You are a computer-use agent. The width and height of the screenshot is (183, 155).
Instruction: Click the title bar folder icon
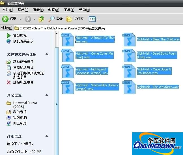[2, 3]
